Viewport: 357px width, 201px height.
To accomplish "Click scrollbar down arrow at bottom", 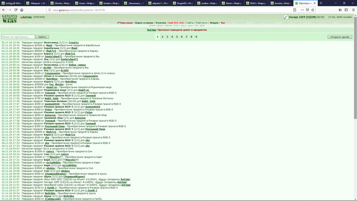I will pos(355,199).
